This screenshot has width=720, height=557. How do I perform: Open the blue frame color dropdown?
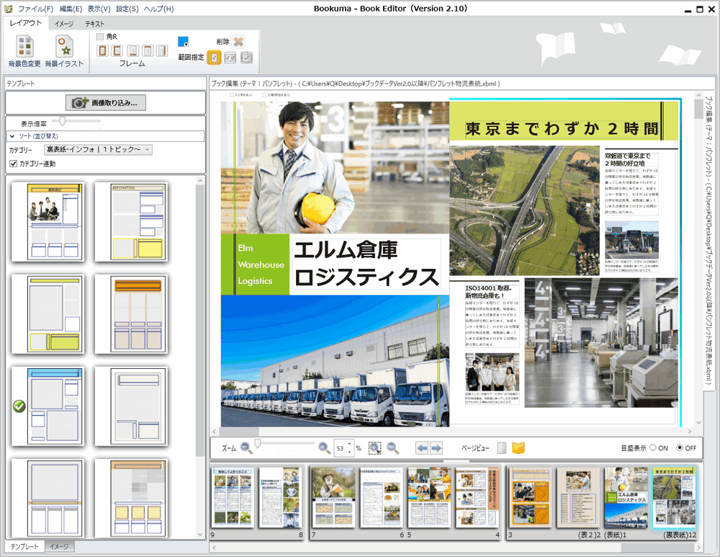pos(184,42)
